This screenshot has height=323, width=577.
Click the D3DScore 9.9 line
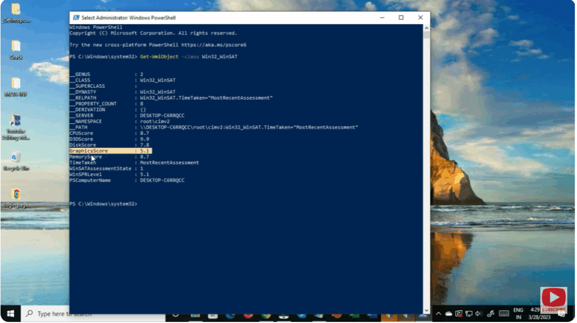109,139
